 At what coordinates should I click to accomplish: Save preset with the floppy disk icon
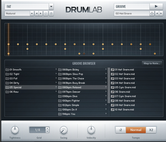point(51,14)
